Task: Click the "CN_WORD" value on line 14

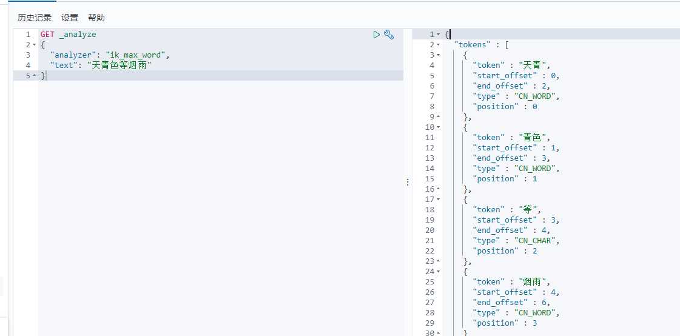Action: coord(534,168)
